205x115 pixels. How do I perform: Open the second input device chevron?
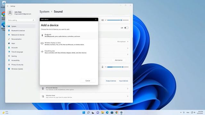point(127,54)
